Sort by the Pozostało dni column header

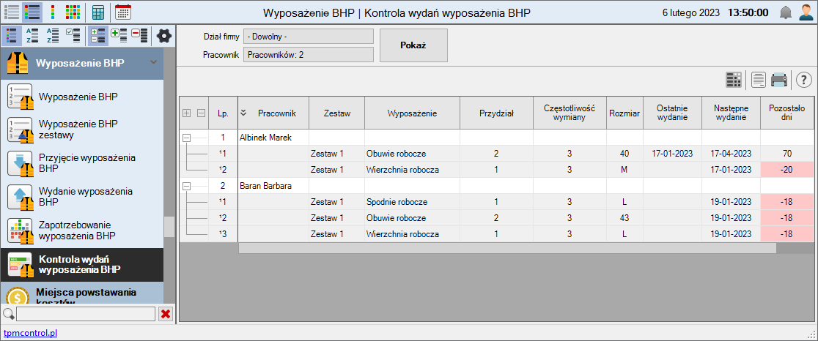[x=787, y=113]
